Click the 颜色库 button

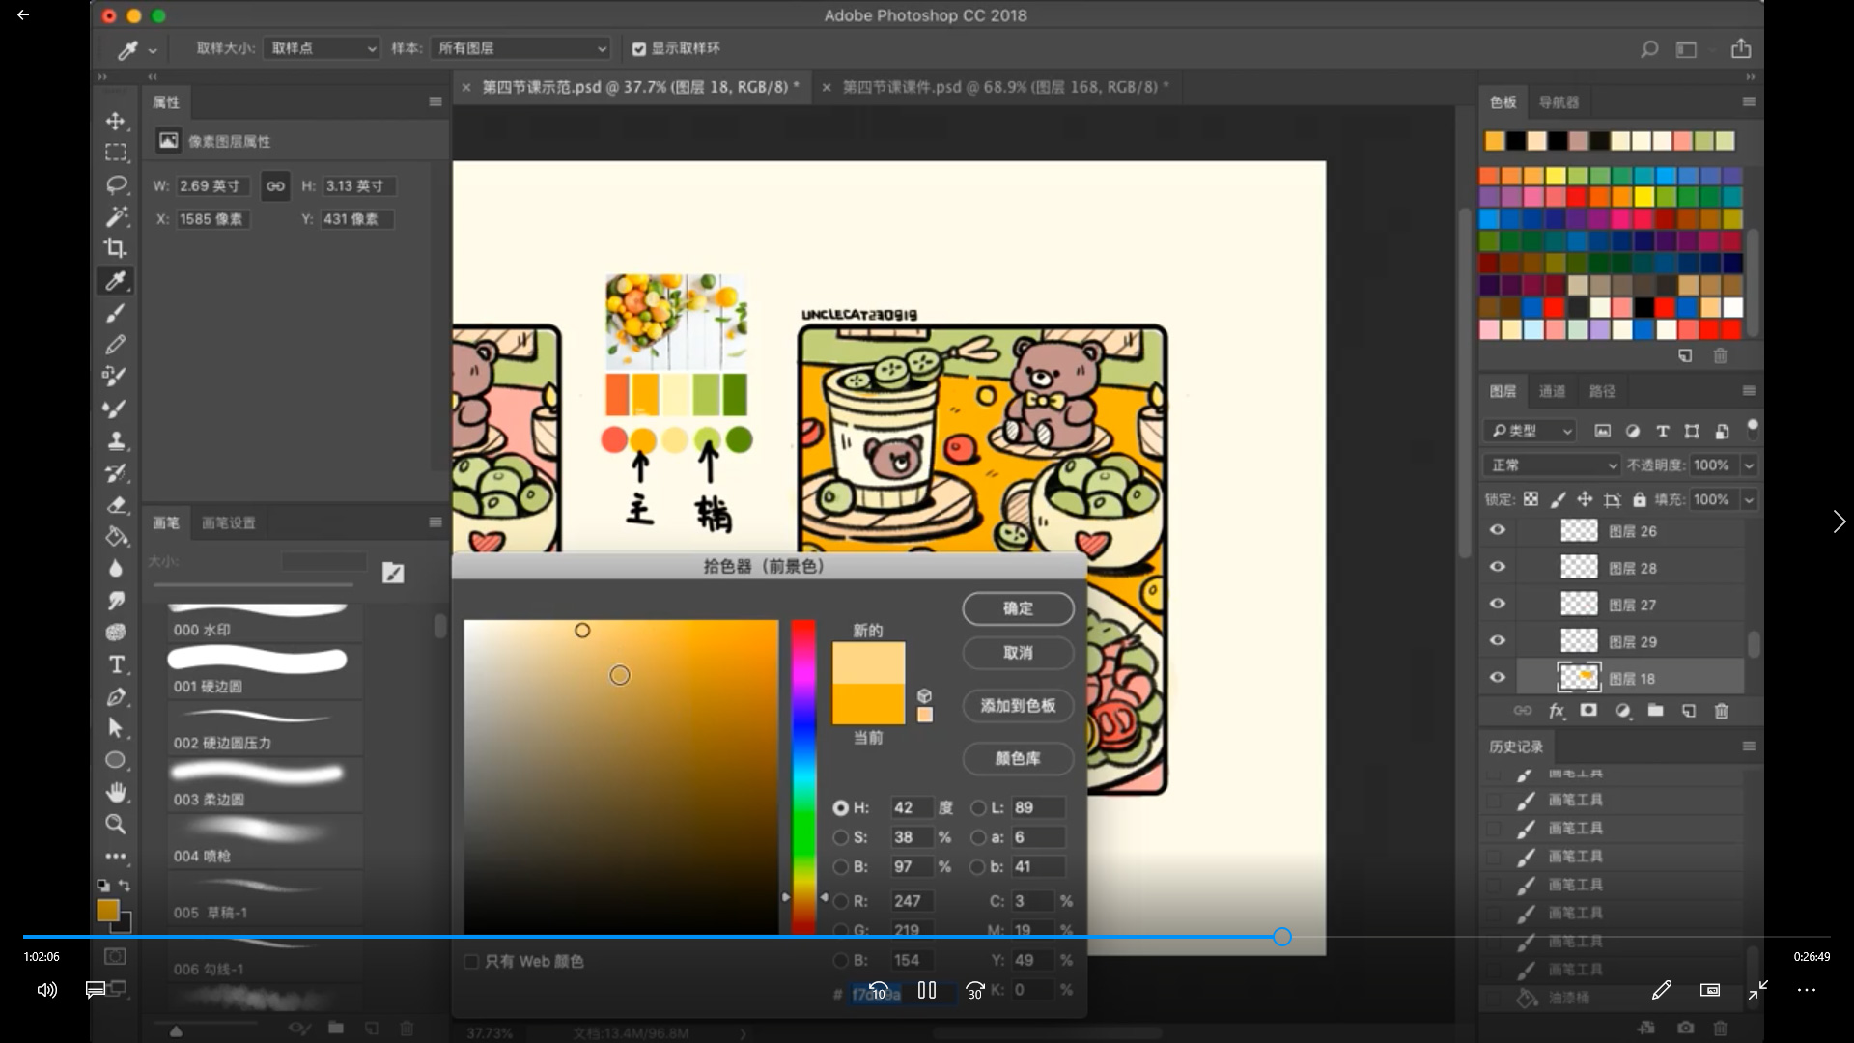[x=1018, y=758]
